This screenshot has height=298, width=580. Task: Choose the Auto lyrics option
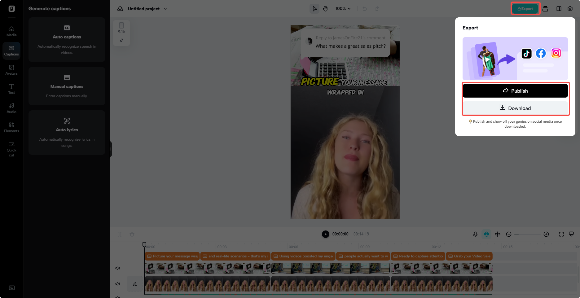tap(67, 133)
